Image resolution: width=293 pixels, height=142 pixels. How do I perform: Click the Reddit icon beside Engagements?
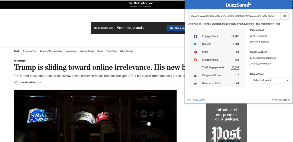click(x=195, y=60)
